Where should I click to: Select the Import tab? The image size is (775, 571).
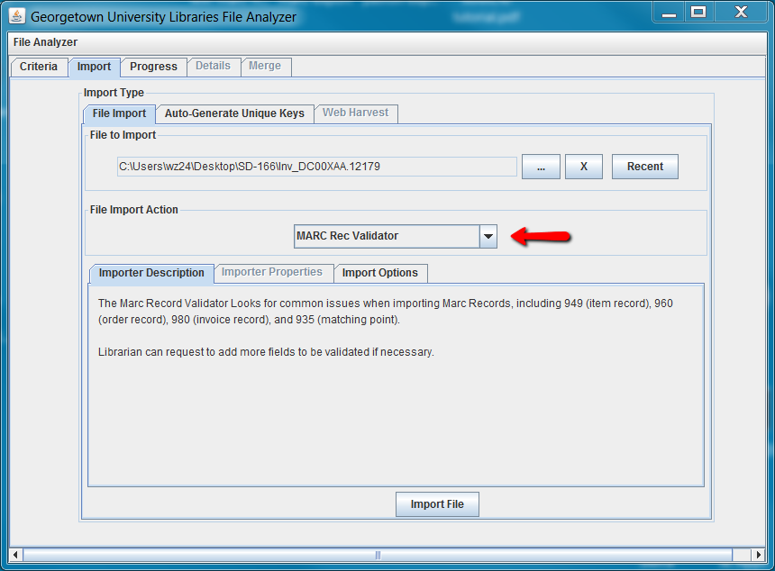94,67
